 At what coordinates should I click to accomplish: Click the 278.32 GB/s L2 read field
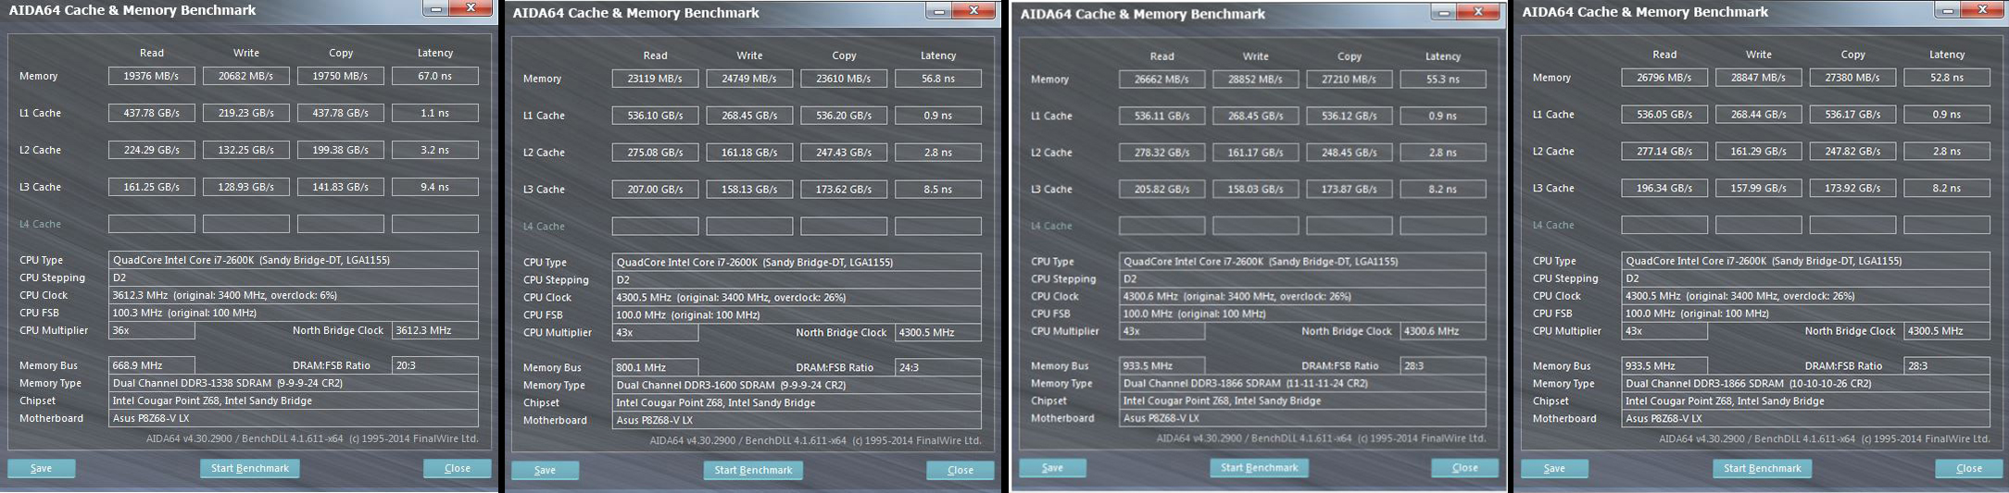click(x=1161, y=153)
